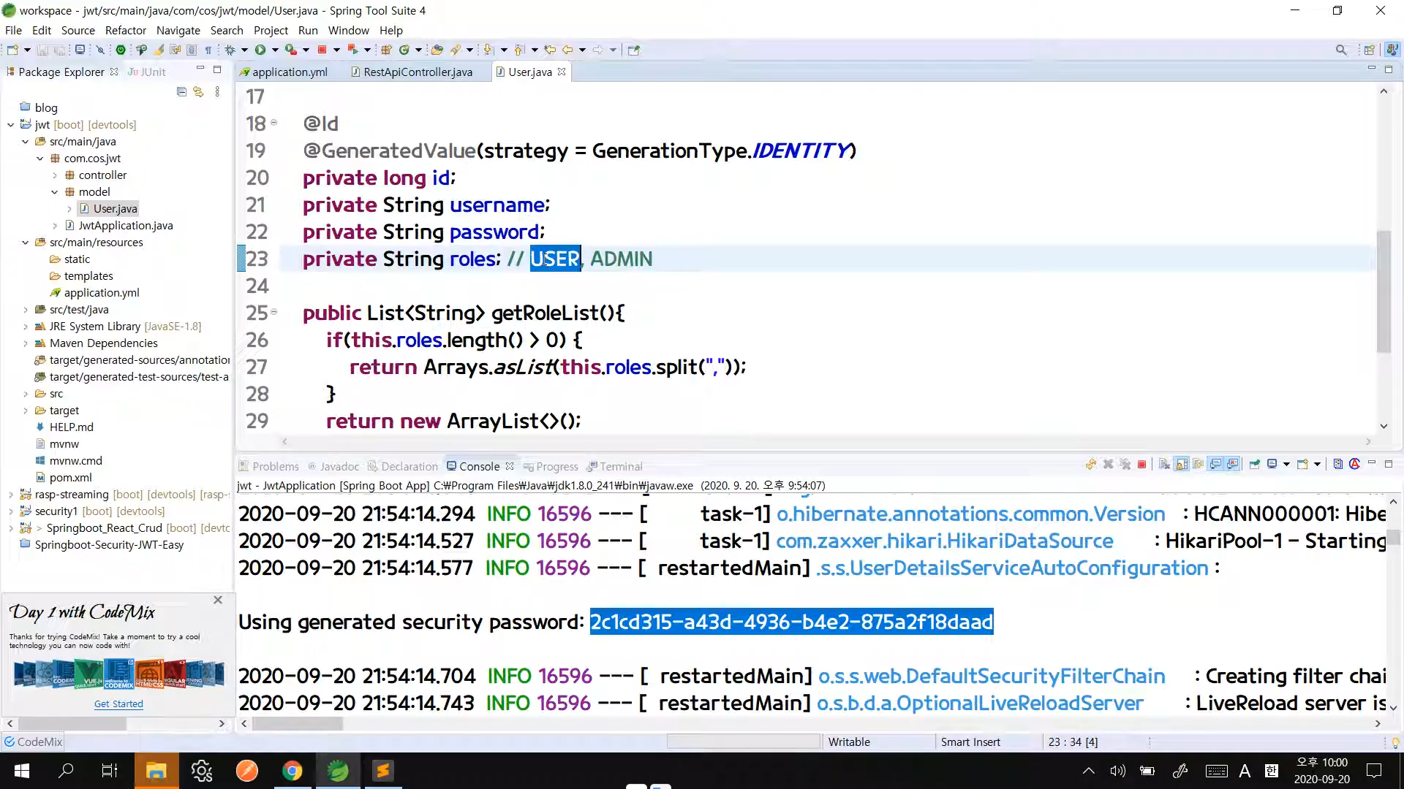Image resolution: width=1404 pixels, height=789 pixels.
Task: Collapse the src/main/resources folder
Action: click(x=26, y=243)
